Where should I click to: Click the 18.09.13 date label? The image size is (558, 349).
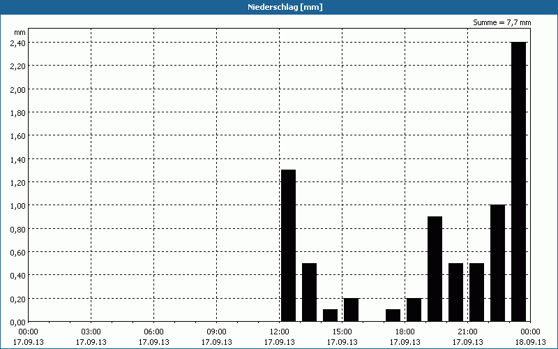530,342
